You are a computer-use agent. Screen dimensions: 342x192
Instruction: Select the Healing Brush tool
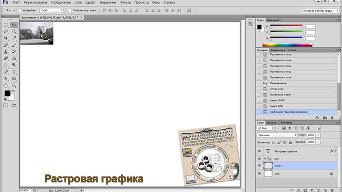[x=6, y=45]
